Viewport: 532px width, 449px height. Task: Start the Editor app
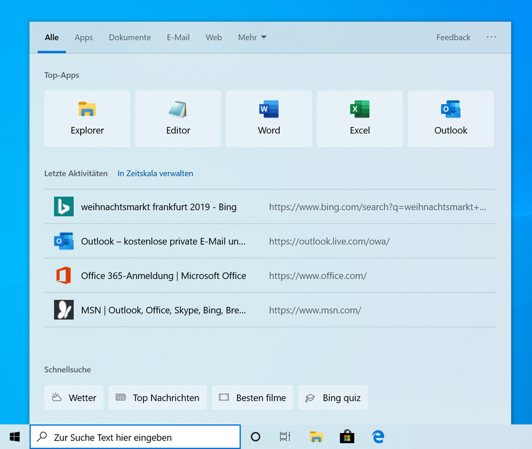pos(178,118)
